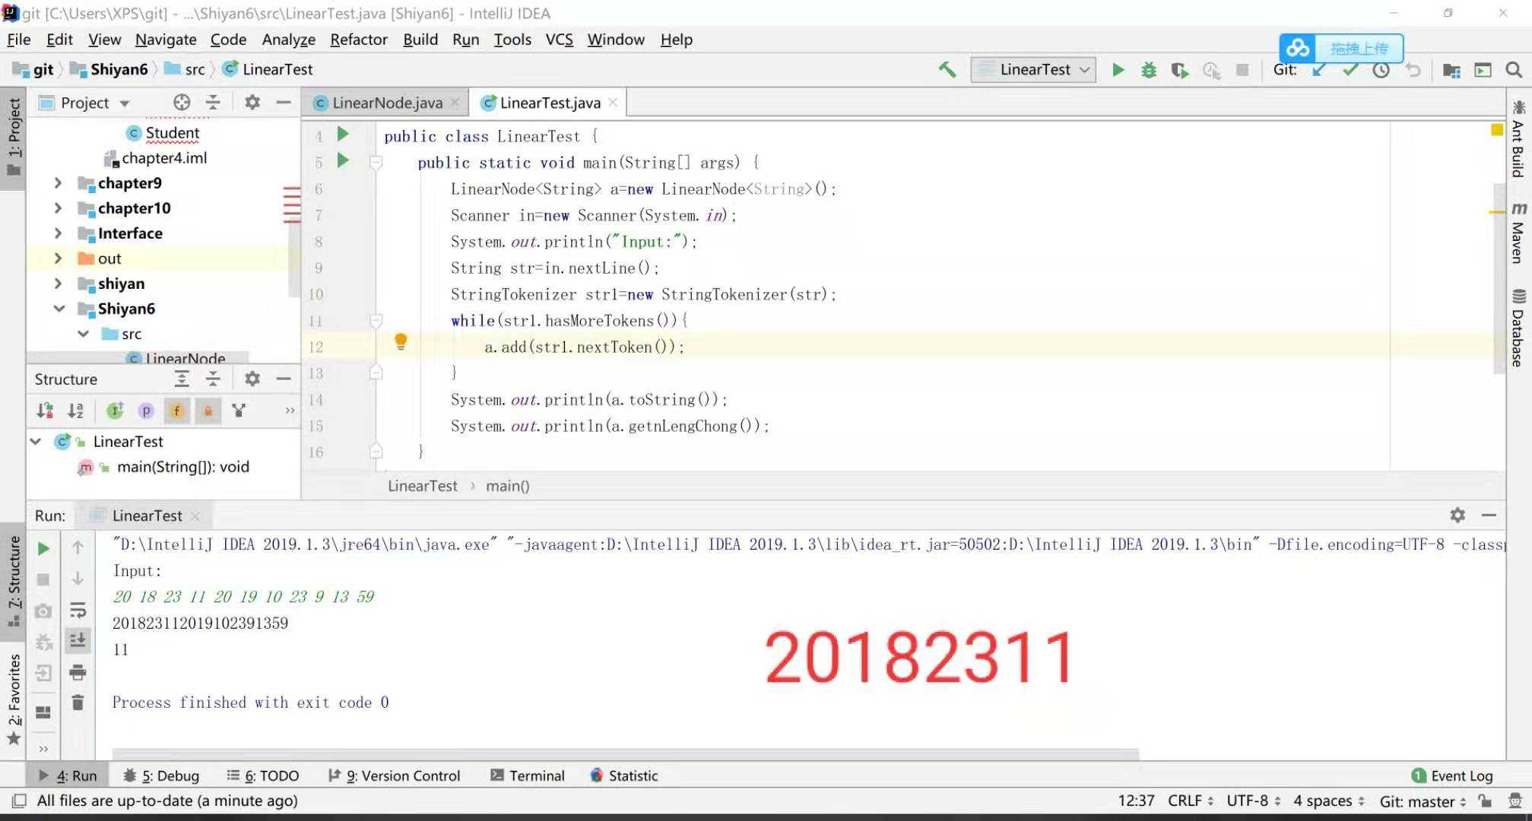This screenshot has height=821, width=1532.
Task: Click the cloud drag-upload widget
Action: 1341,49
